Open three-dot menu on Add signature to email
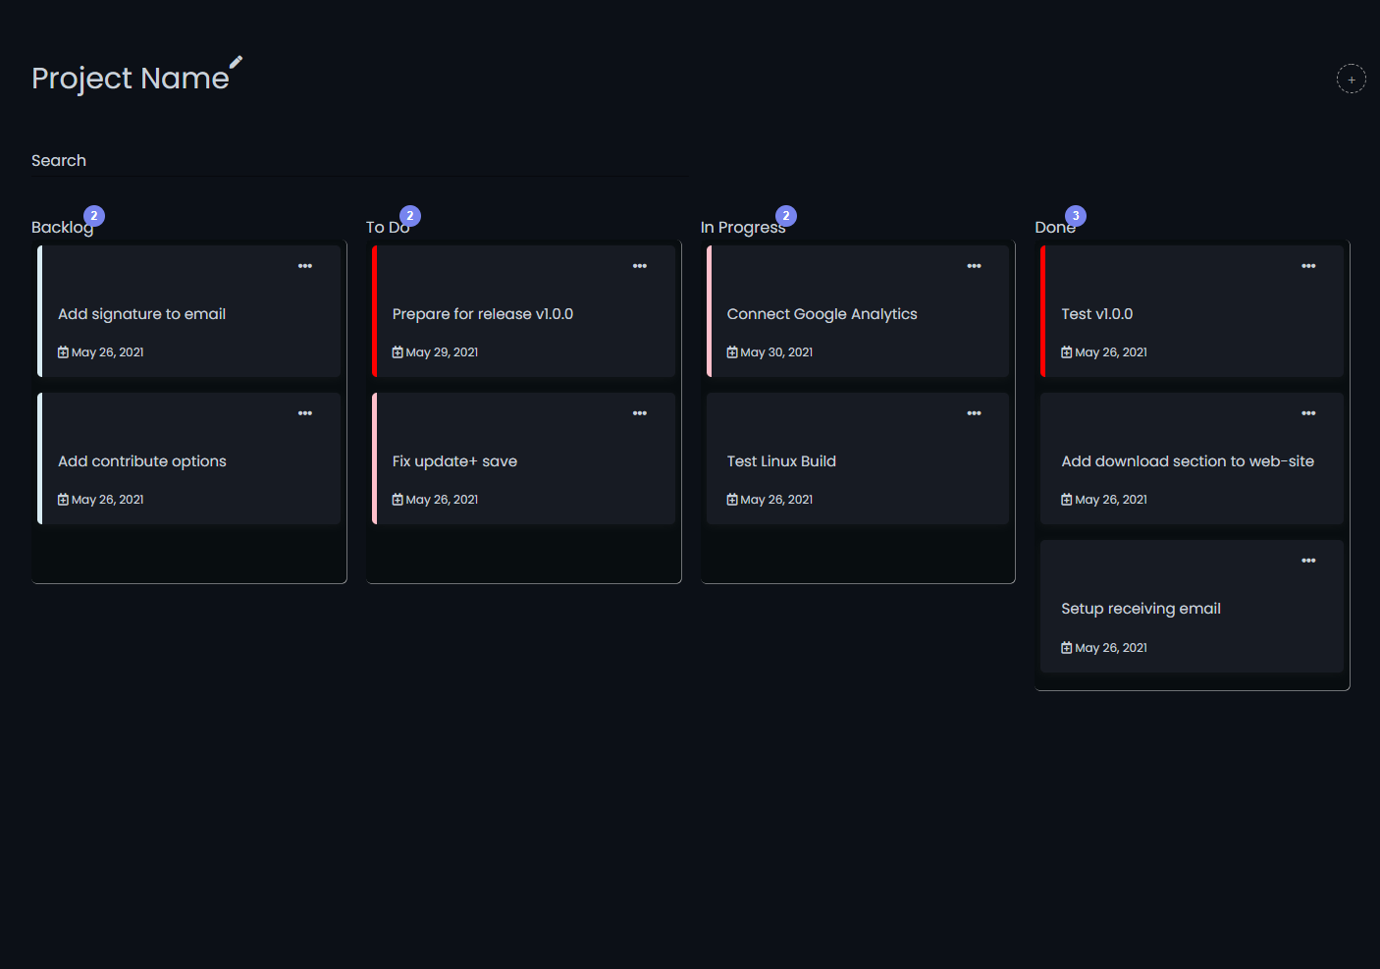The height and width of the screenshot is (969, 1380). coord(305,266)
